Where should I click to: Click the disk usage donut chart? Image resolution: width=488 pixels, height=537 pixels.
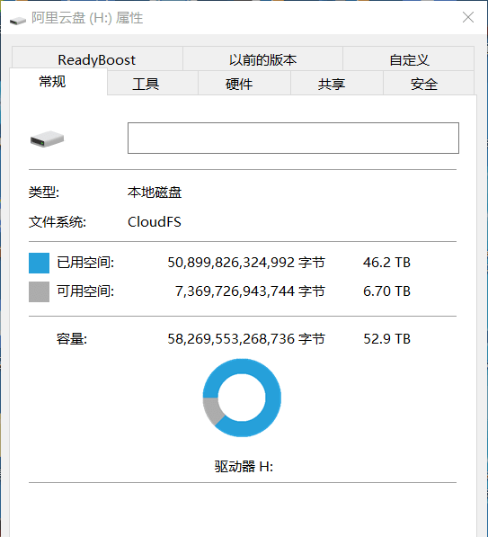pos(242,398)
